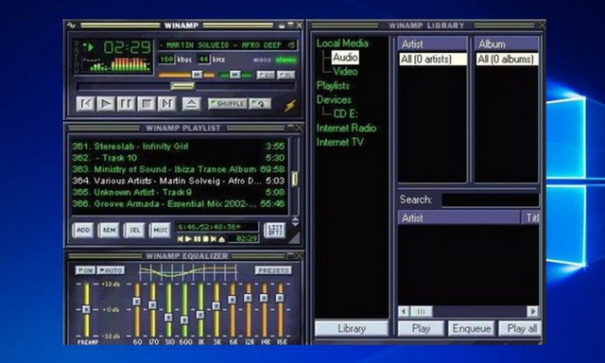Open Internet Radio in library tree
The width and height of the screenshot is (605, 363).
click(346, 128)
